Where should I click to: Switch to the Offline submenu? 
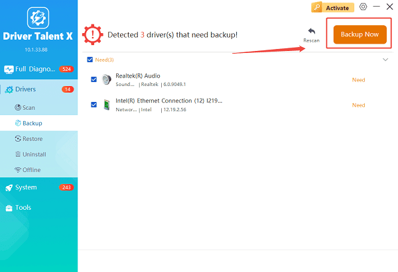point(39,169)
